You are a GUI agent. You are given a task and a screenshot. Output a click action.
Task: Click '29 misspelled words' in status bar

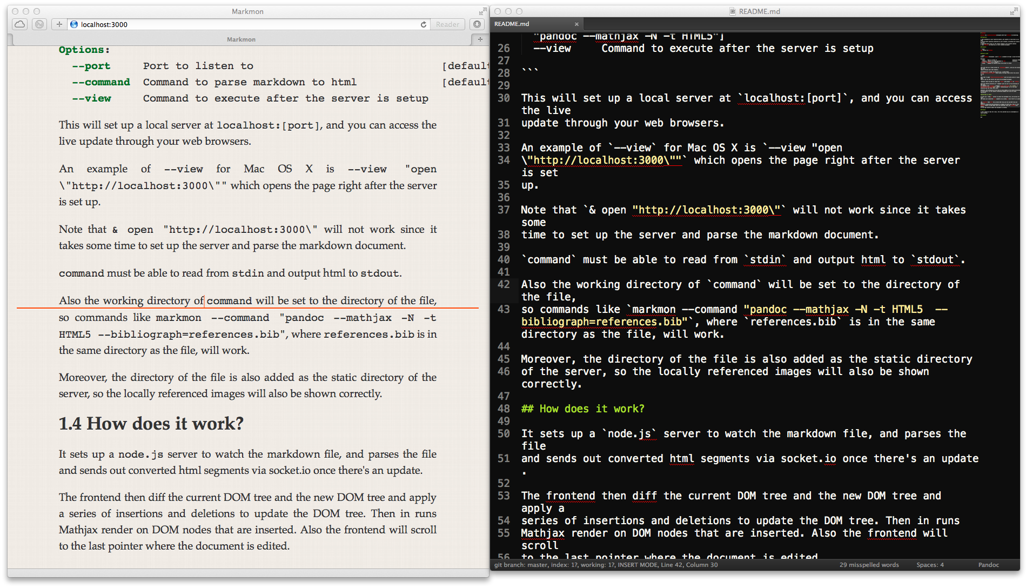(x=869, y=565)
